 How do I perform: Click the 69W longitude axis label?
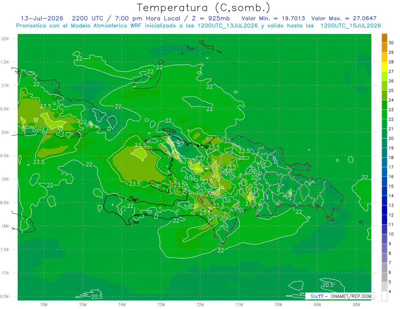tap(317, 304)
